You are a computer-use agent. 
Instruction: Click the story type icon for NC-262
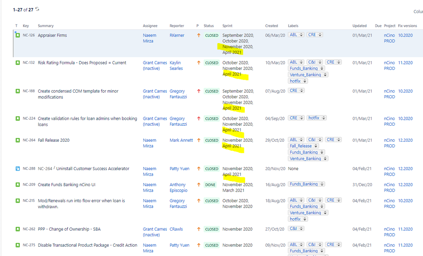tap(17, 229)
